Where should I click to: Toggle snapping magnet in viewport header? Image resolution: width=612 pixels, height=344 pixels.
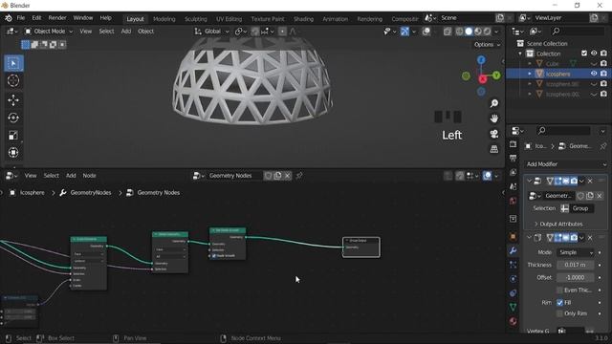point(255,32)
